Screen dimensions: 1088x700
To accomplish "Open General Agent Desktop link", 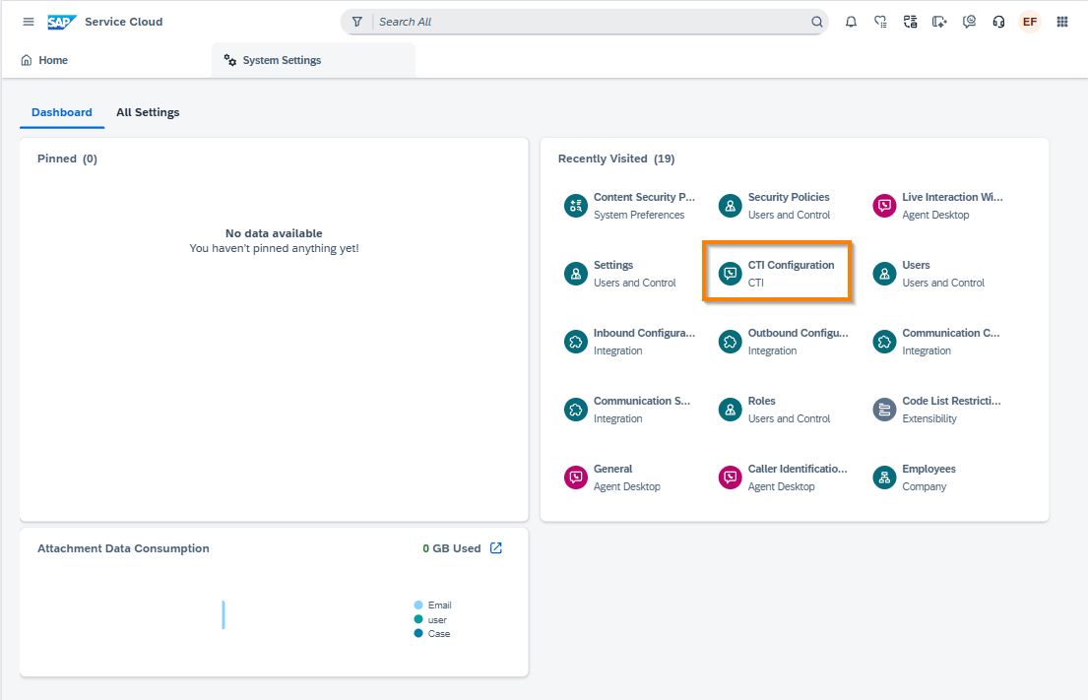I will pyautogui.click(x=612, y=469).
